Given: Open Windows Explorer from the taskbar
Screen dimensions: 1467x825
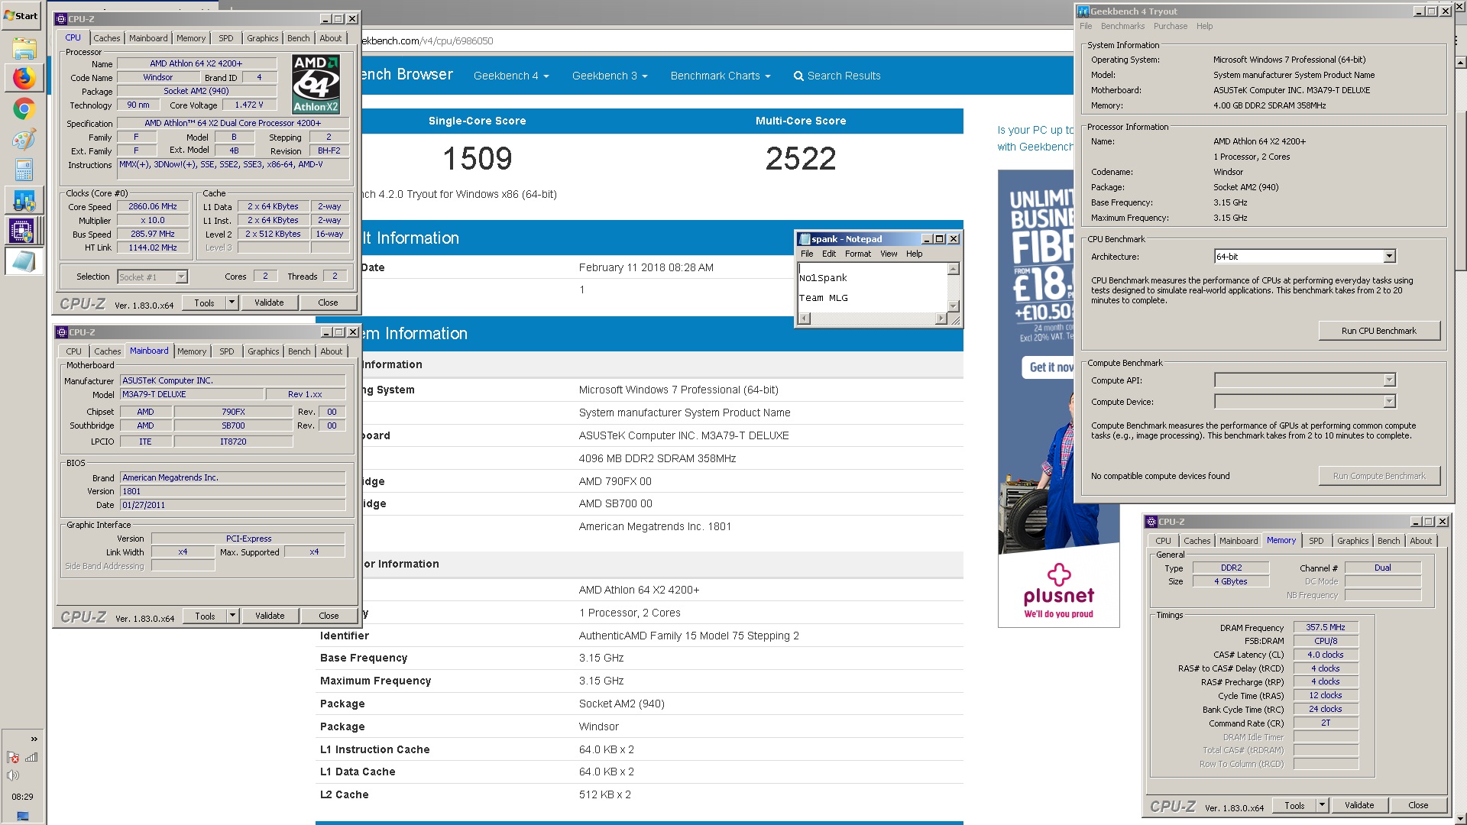Looking at the screenshot, I should point(24,48).
